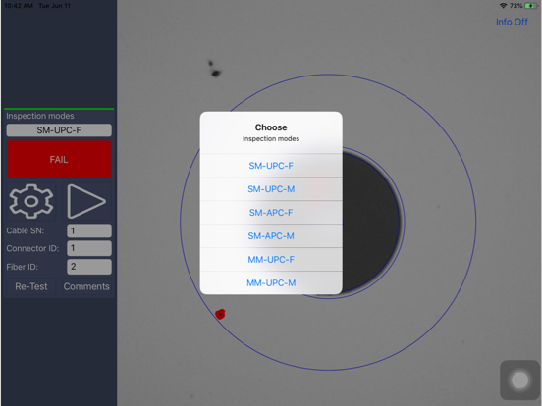Edit the Connector ID field
542x406 pixels.
click(89, 248)
